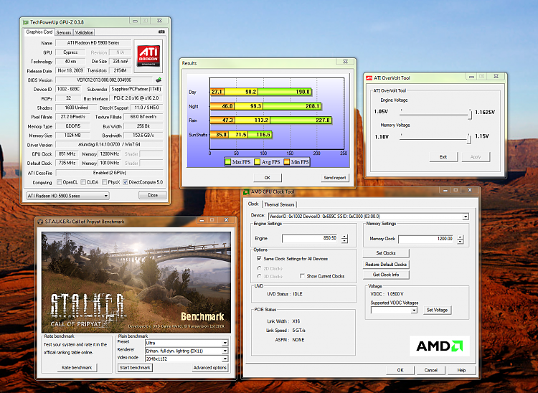The image size is (538, 393).
Task: Open the Thermal Sensors tab
Action: click(279, 204)
